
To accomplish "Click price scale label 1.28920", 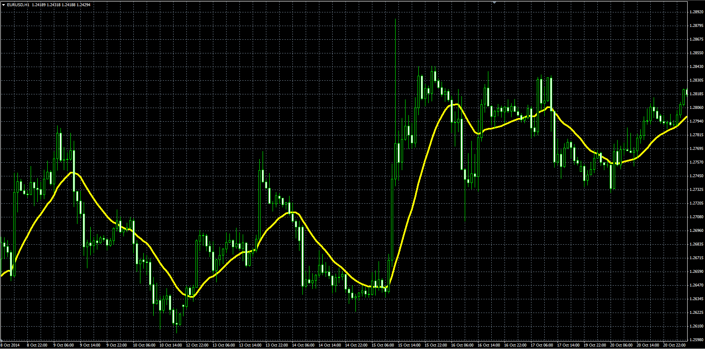I will (x=697, y=12).
